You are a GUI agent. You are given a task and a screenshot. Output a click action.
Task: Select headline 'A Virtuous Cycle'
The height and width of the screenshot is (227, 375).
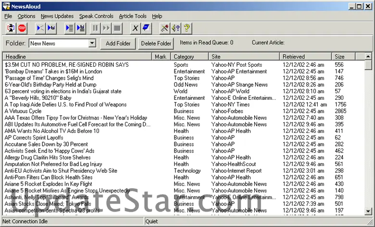(23, 111)
